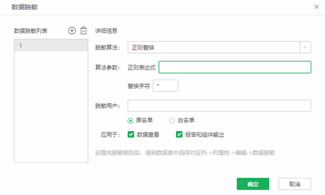Click the 数据脱敏 dialog title
The width and height of the screenshot is (325, 195).
click(24, 7)
